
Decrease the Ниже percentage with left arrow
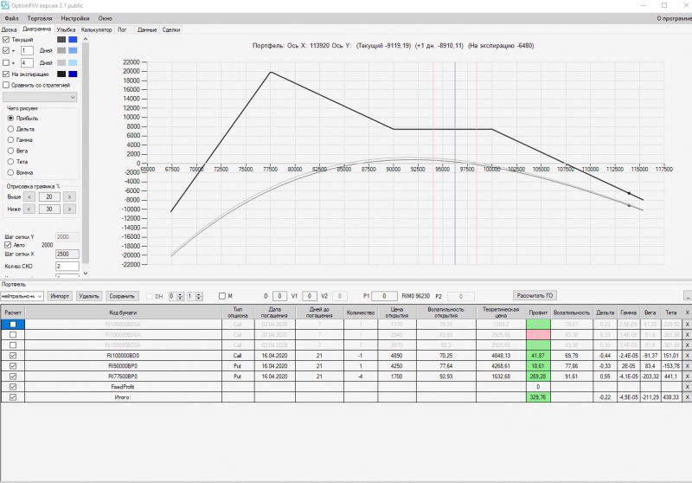[x=29, y=209]
